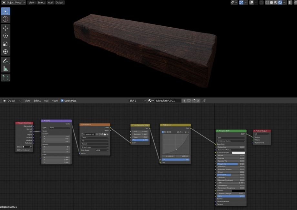This screenshot has width=297, height=210.
Task: Pin the node editor material
Action: [x=204, y=101]
